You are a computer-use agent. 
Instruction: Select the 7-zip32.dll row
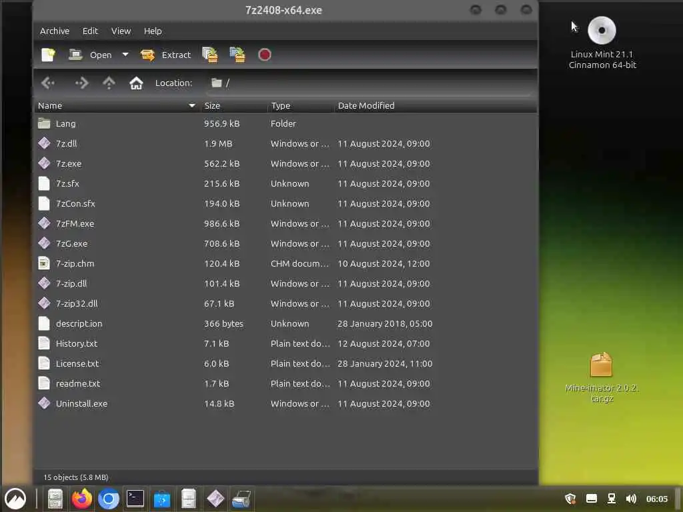285,303
